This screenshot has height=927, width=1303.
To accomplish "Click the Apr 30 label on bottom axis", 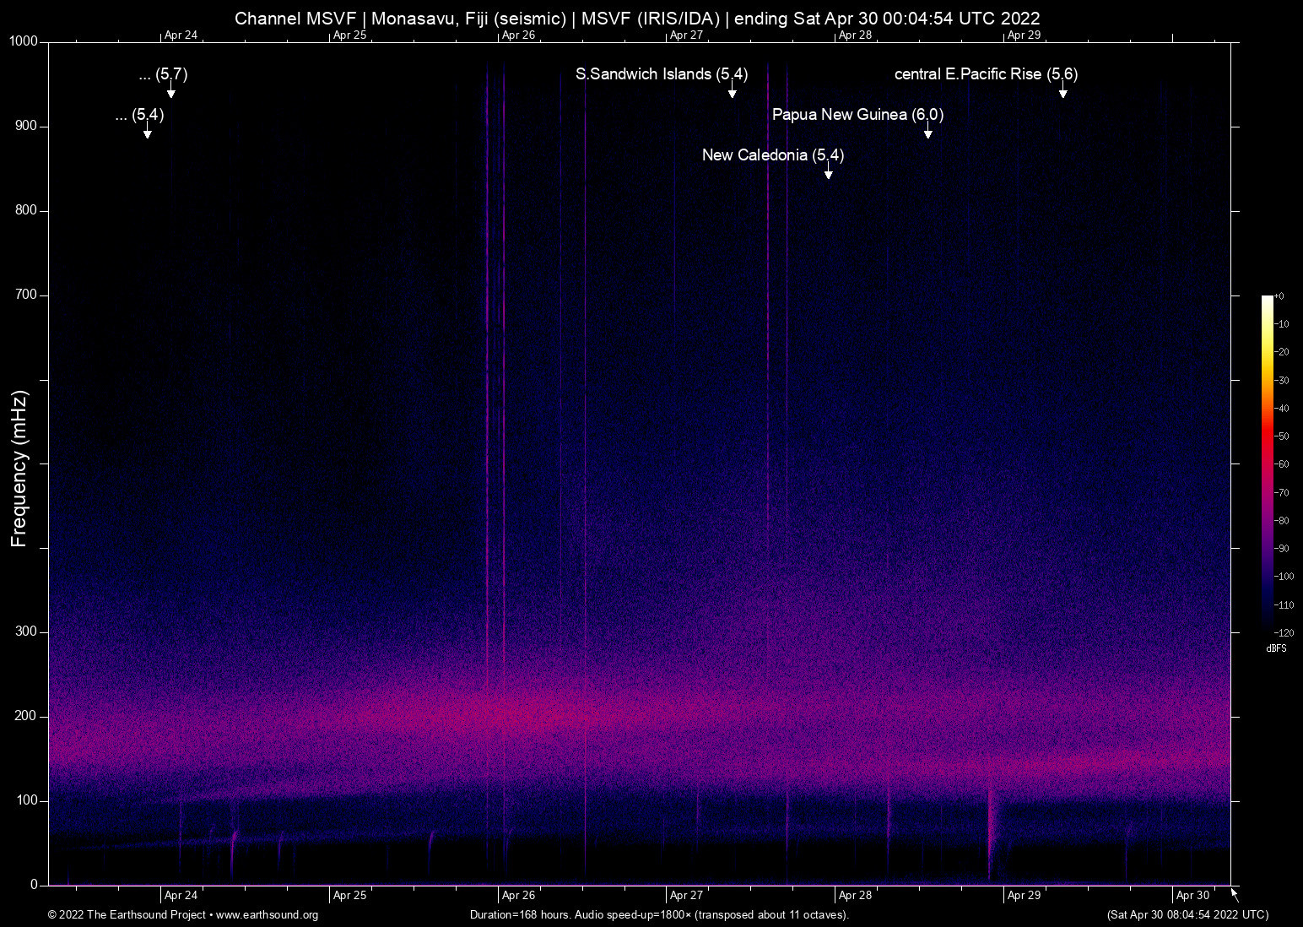I will coord(1193,894).
